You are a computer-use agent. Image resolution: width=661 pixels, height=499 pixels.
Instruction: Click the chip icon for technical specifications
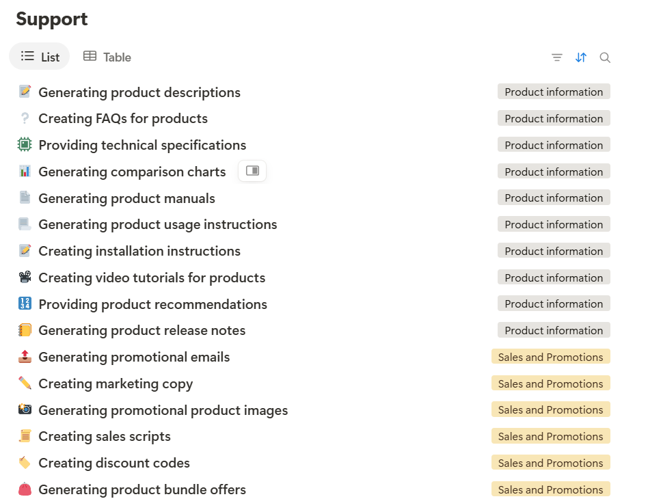25,144
